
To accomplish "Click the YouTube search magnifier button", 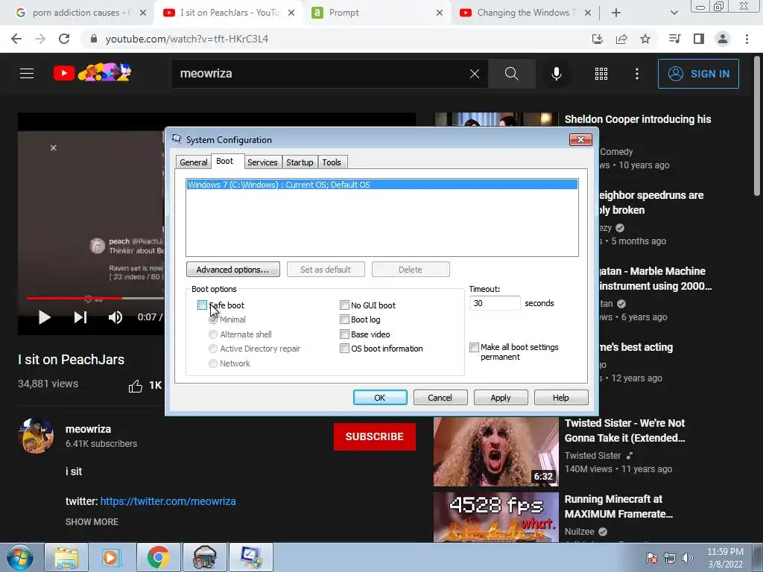I will [x=511, y=74].
